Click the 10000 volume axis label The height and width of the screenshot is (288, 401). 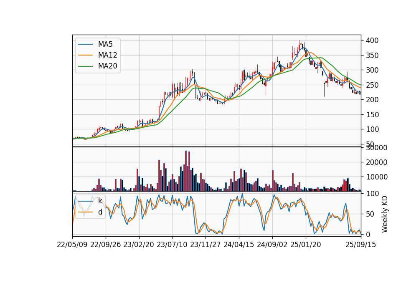pos(376,177)
